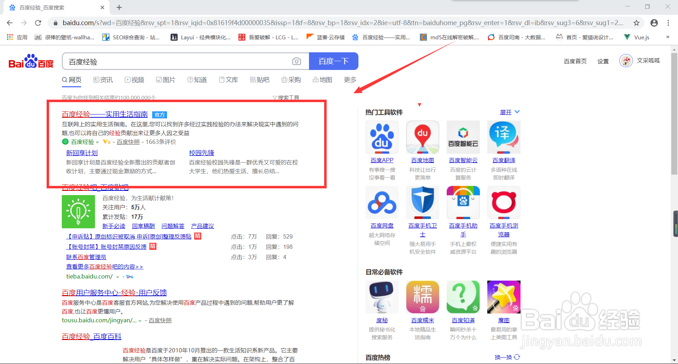Open 度秘 robot icon
This screenshot has width=678, height=364.
pos(382,297)
